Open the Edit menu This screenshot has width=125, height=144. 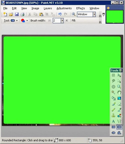(x=14, y=8)
